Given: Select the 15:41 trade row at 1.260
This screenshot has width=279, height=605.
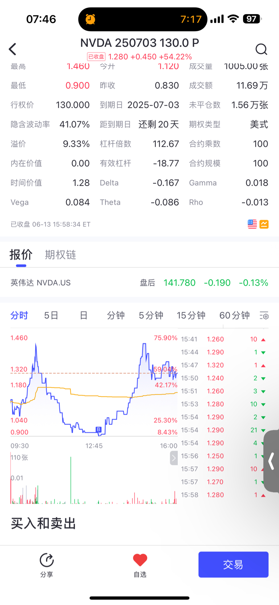Looking at the screenshot, I should (x=223, y=339).
